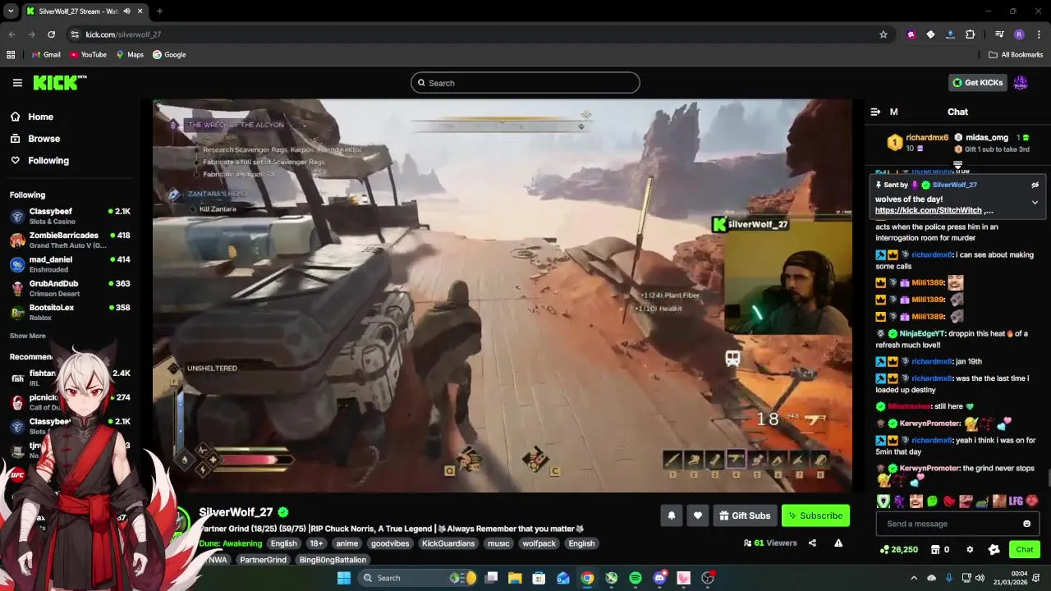Image resolution: width=1051 pixels, height=591 pixels.
Task: Click the share stream icon
Action: (x=812, y=543)
